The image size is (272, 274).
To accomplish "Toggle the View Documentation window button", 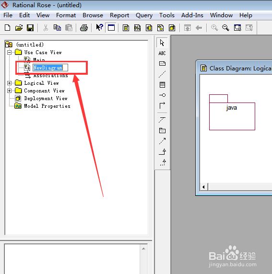I will tap(111, 28).
